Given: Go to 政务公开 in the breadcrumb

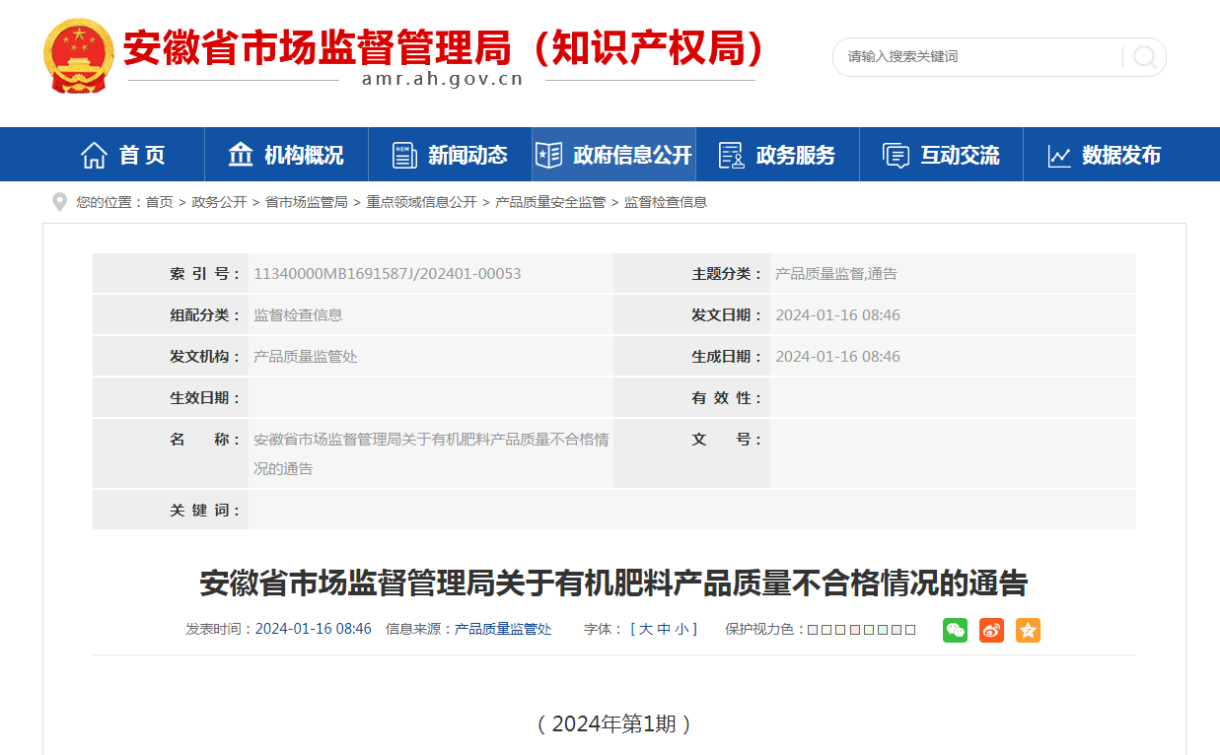Looking at the screenshot, I should (219, 202).
